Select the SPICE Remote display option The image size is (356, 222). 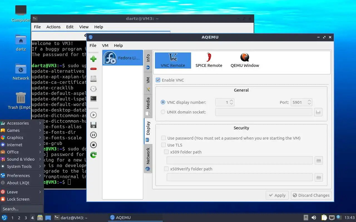point(209,60)
